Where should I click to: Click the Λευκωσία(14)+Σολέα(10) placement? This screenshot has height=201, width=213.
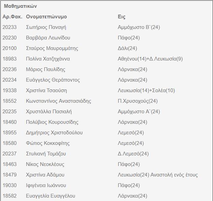coord(146,90)
